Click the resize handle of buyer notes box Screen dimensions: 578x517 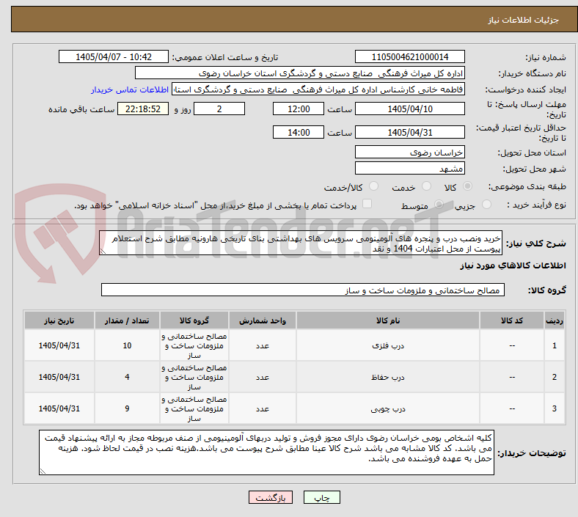coord(43,472)
